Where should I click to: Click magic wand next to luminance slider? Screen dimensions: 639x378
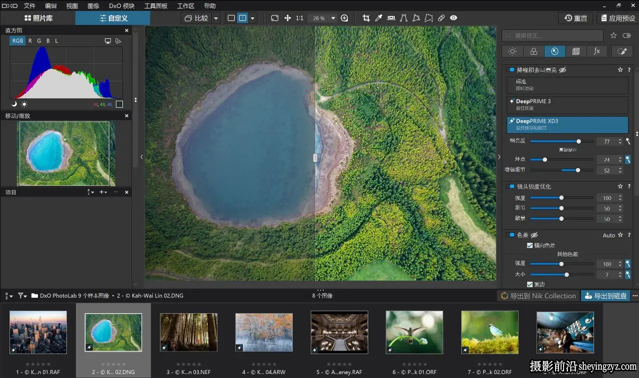click(x=628, y=142)
